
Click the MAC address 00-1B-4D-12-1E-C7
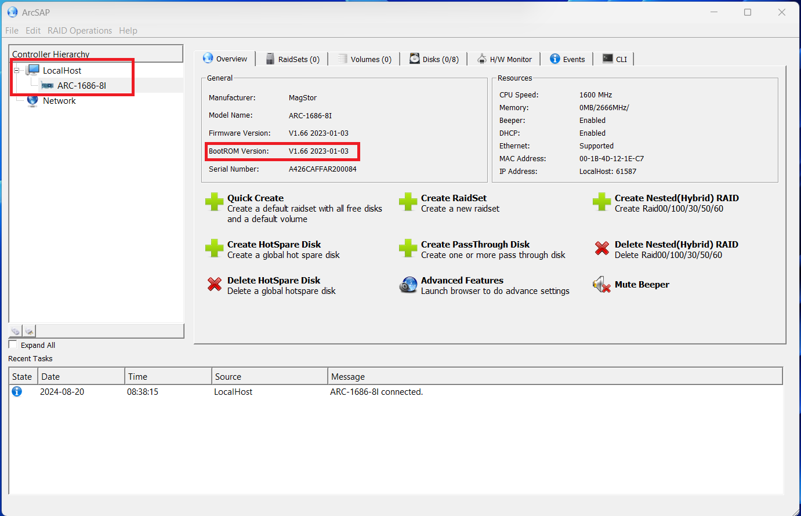point(611,159)
